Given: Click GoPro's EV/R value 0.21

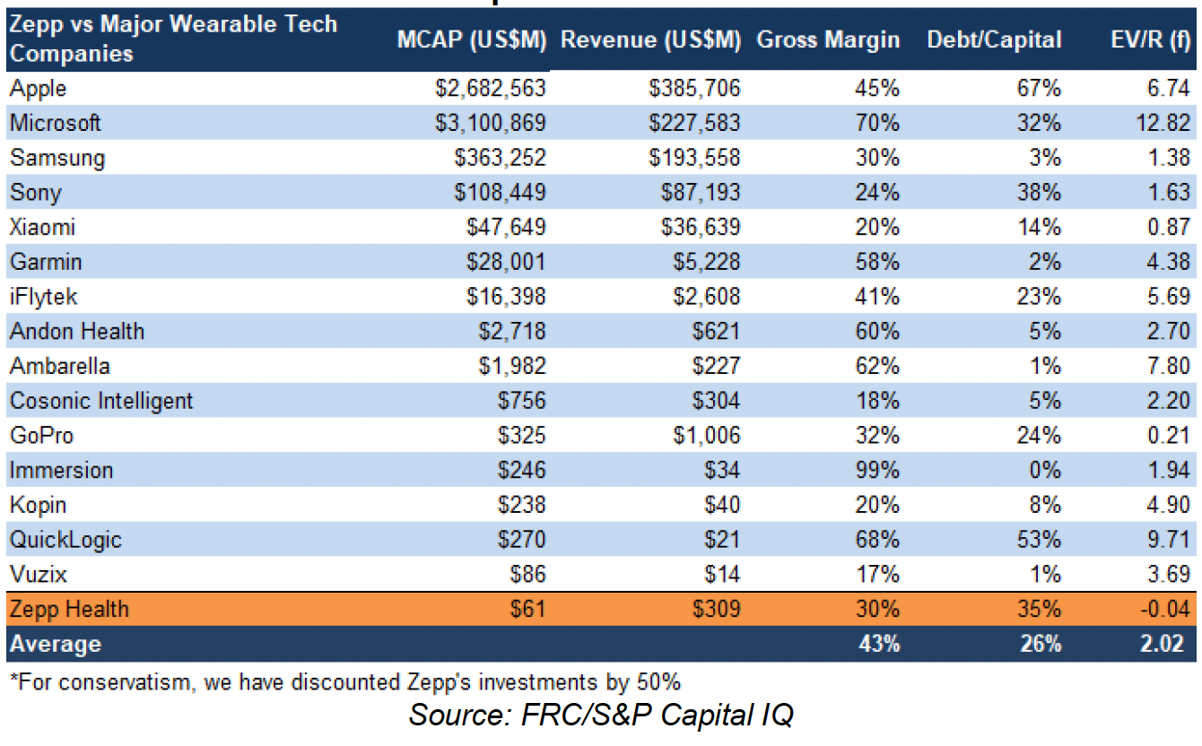Looking at the screenshot, I should point(1170,436).
